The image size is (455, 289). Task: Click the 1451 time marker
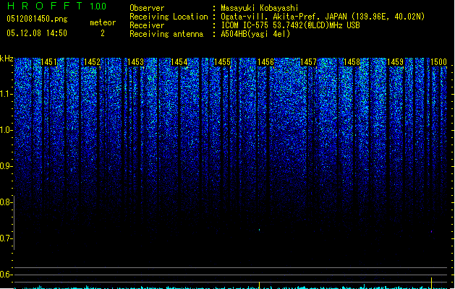pos(48,62)
